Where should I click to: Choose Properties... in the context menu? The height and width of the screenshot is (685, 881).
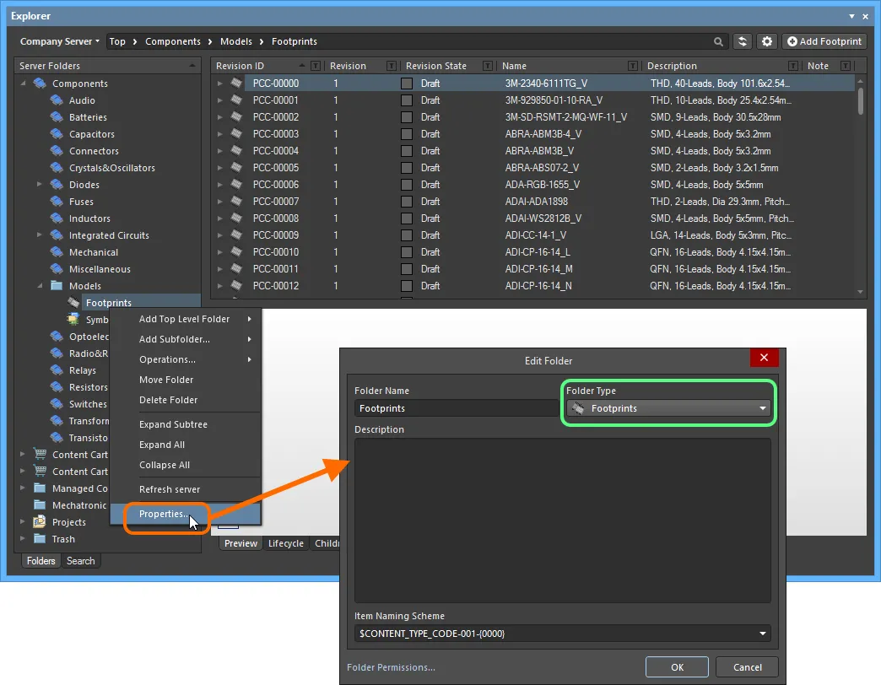[x=186, y=514]
